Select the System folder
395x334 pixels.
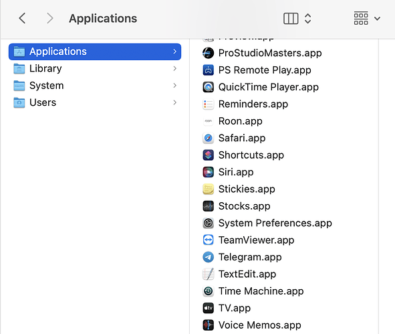point(95,86)
